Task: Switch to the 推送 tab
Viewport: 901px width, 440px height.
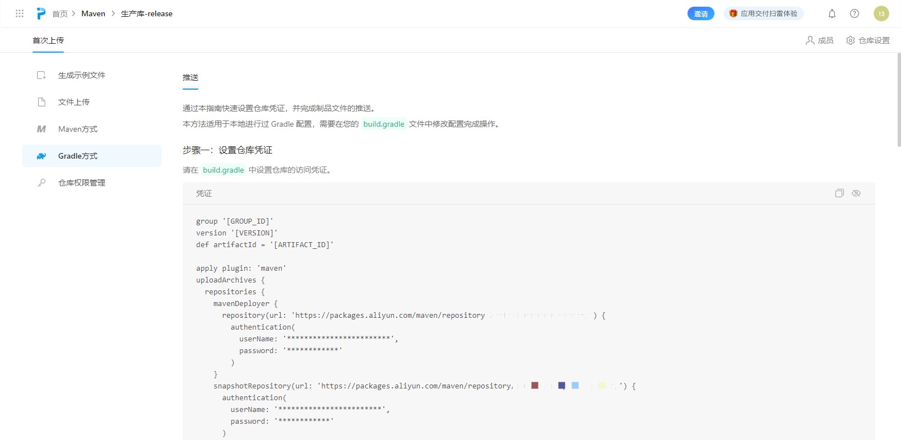Action: click(x=191, y=77)
